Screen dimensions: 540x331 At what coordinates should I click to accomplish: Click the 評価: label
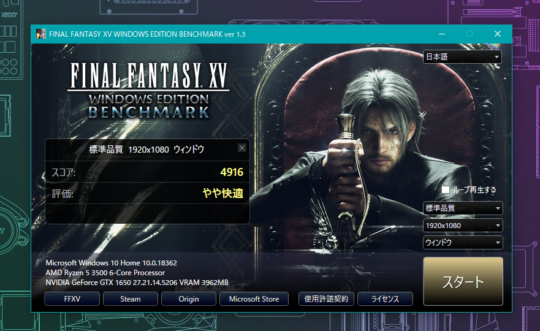(x=63, y=194)
